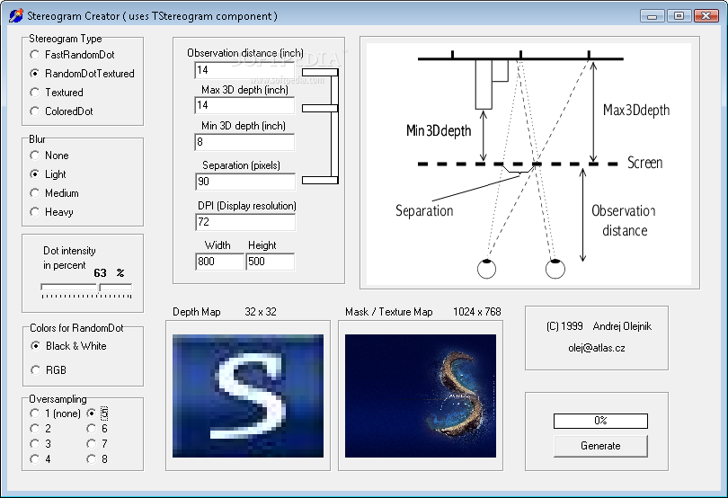Click the (C) 1999 Andrej Olejnik text
728x498 pixels.
(599, 326)
